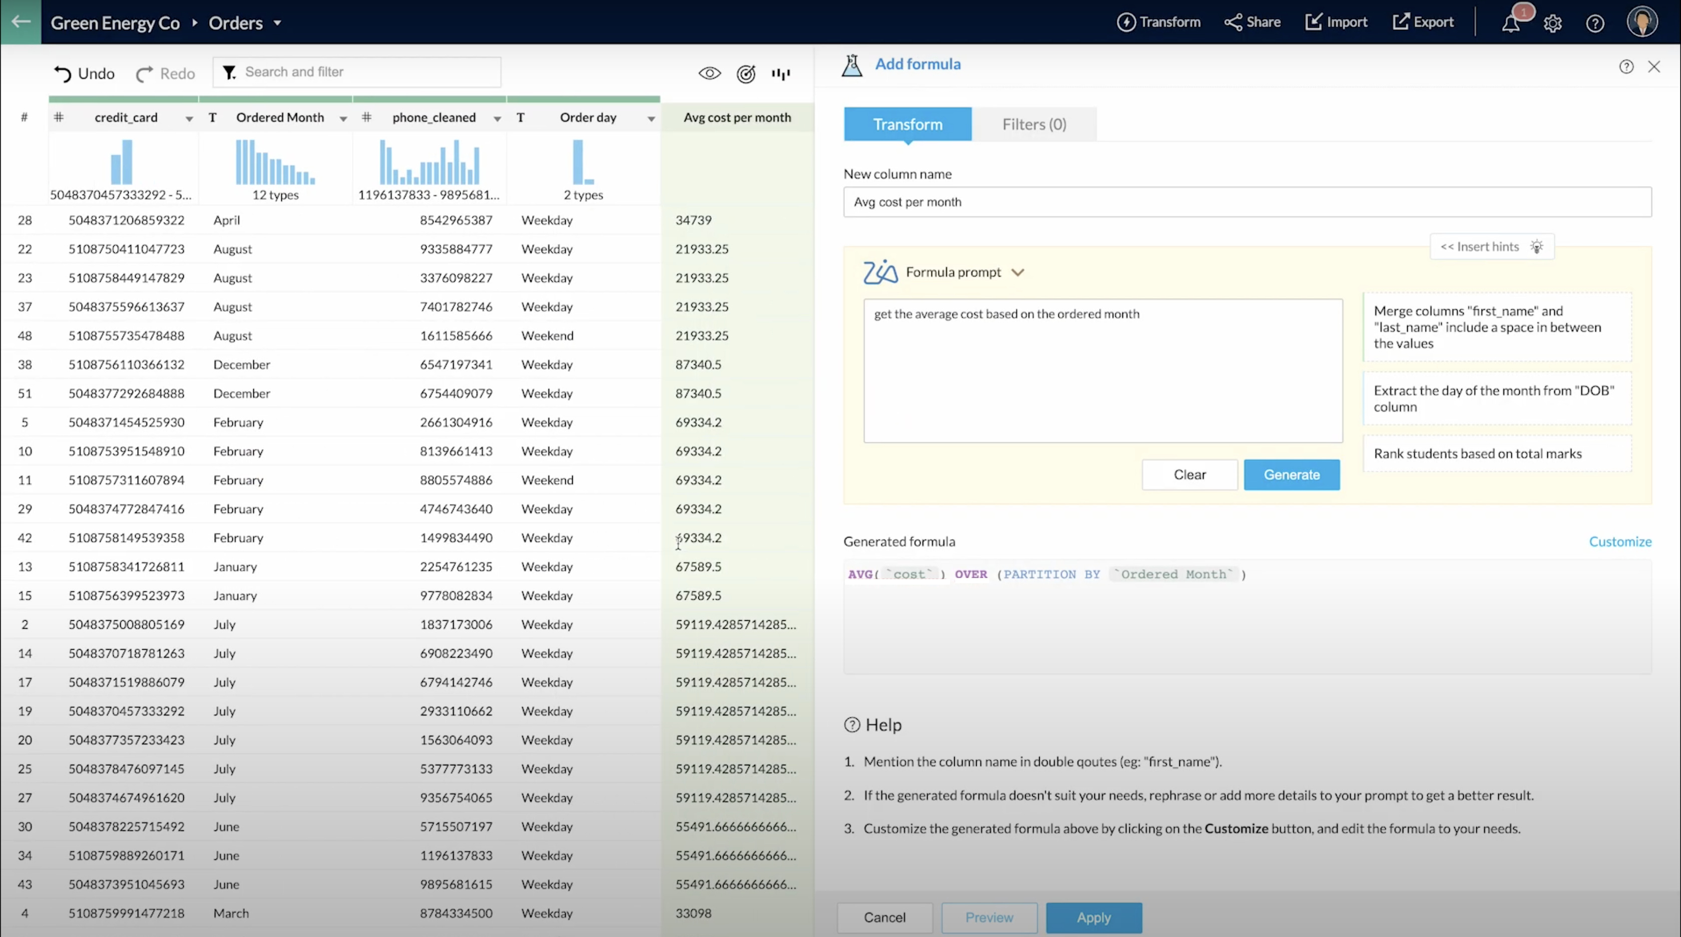This screenshot has height=937, width=1681.
Task: Expand the Formula prompt chevron
Action: [1018, 272]
